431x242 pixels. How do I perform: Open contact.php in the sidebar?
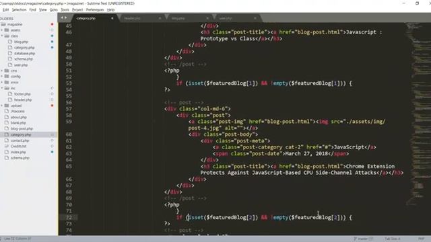tap(20, 140)
